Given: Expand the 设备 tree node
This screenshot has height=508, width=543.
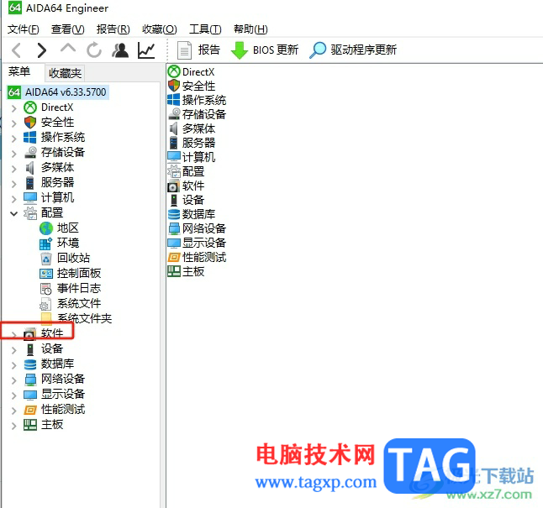Looking at the screenshot, I should pyautogui.click(x=13, y=350).
